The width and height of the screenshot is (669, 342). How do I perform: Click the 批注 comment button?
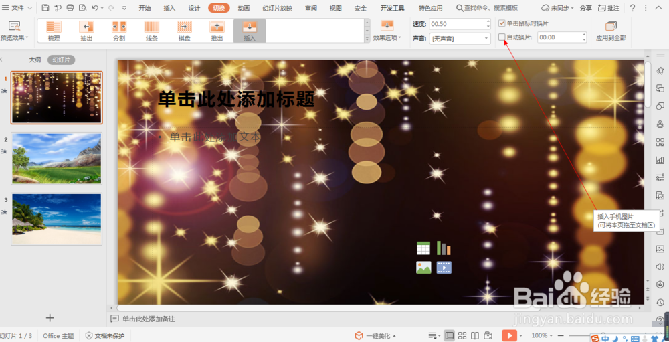click(609, 8)
